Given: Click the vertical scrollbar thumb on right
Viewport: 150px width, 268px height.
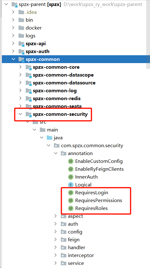Looking at the screenshot, I should pyautogui.click(x=148, y=34).
